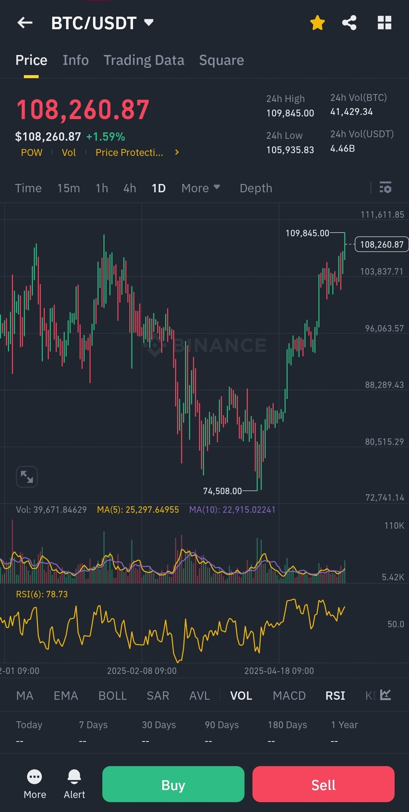
Task: Select the 4h timeframe tab
Action: (130, 188)
